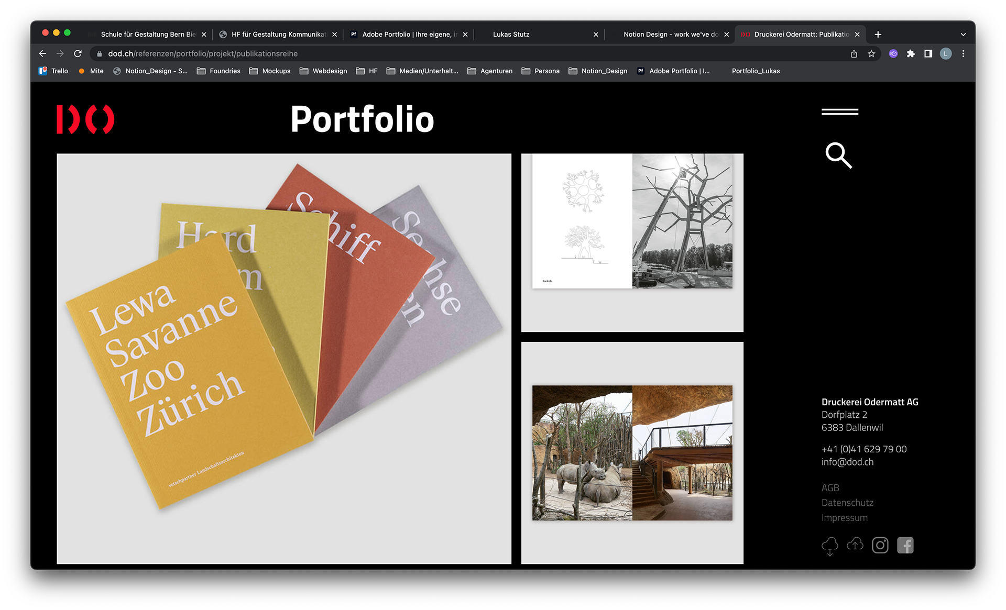This screenshot has height=610, width=1006.
Task: Open the AGB link
Action: 830,487
